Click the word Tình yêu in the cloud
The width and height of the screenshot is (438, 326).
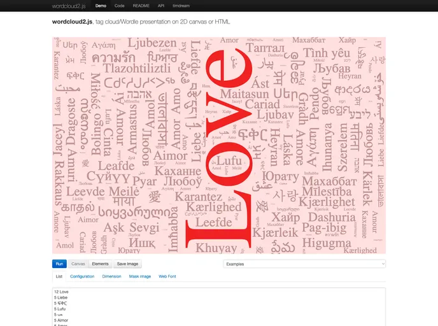pos(327,53)
